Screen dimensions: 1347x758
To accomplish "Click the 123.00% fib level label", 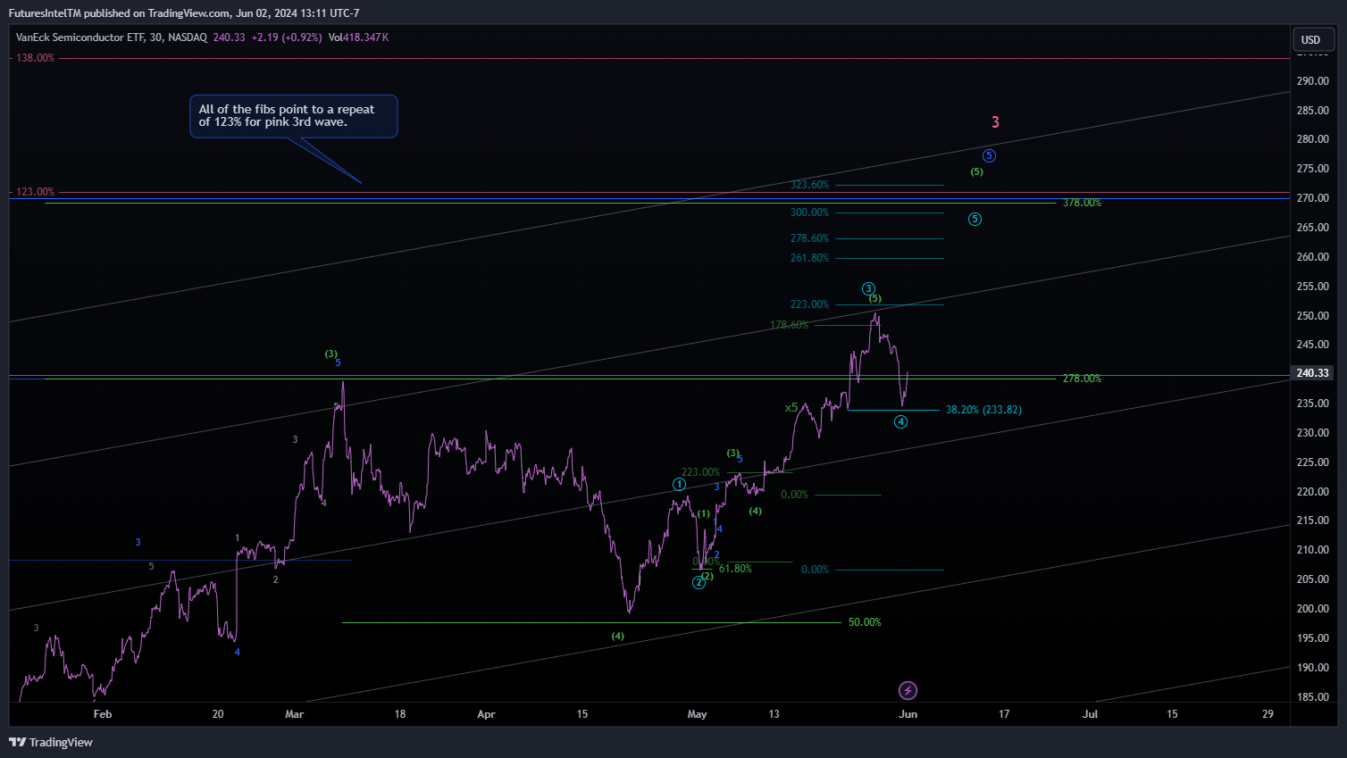I will (x=36, y=192).
